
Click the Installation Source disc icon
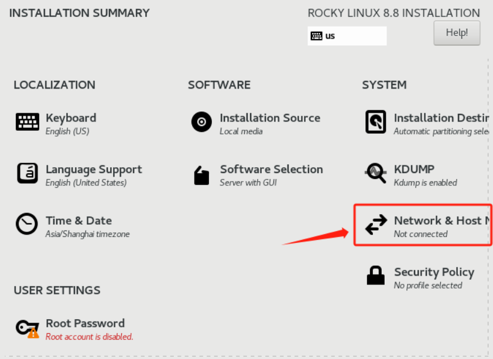click(x=201, y=122)
